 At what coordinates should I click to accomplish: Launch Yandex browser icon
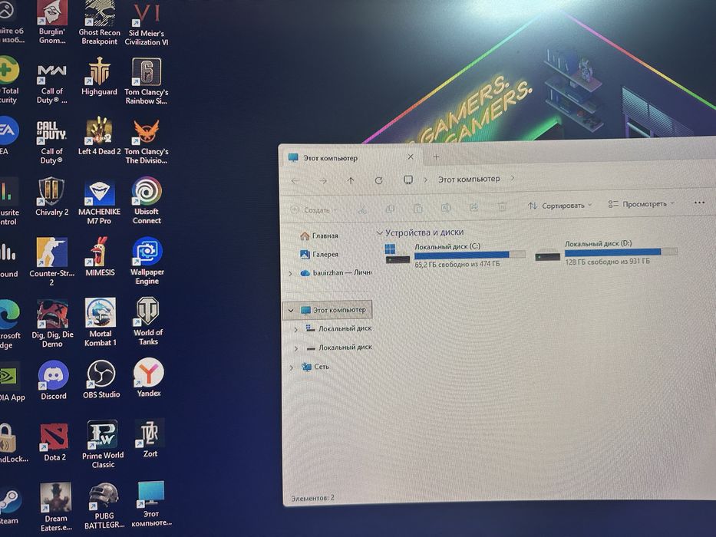coord(148,377)
